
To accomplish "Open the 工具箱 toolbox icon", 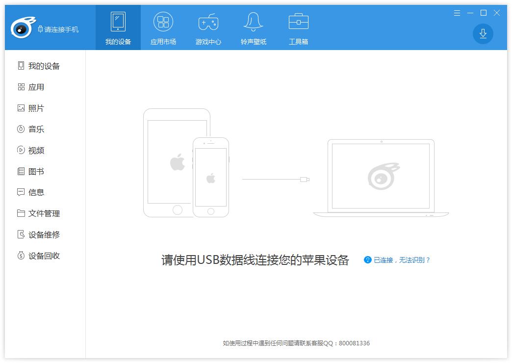I will 299,22.
